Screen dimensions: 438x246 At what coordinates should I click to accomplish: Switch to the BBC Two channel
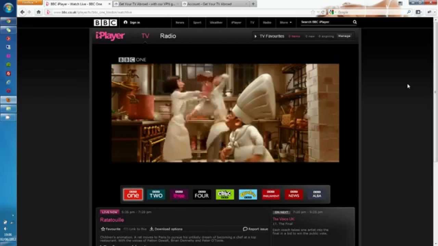pyautogui.click(x=156, y=194)
